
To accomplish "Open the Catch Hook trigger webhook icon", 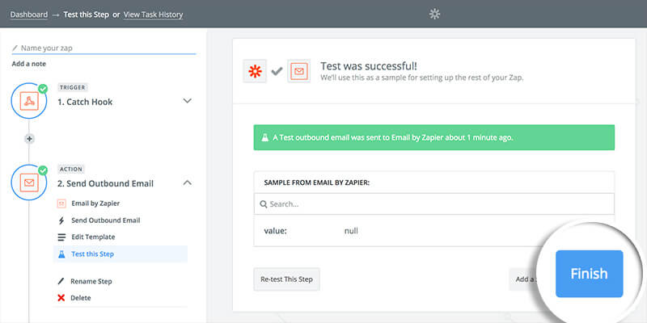I will click(29, 101).
